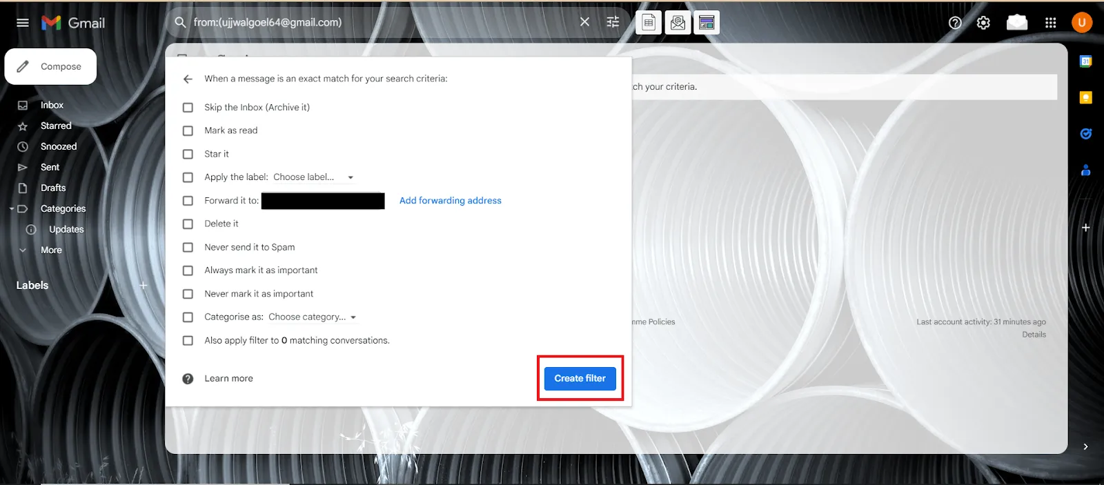Screen dimensions: 1104x485
Task: Click the document extension icon in toolbar
Action: [649, 23]
